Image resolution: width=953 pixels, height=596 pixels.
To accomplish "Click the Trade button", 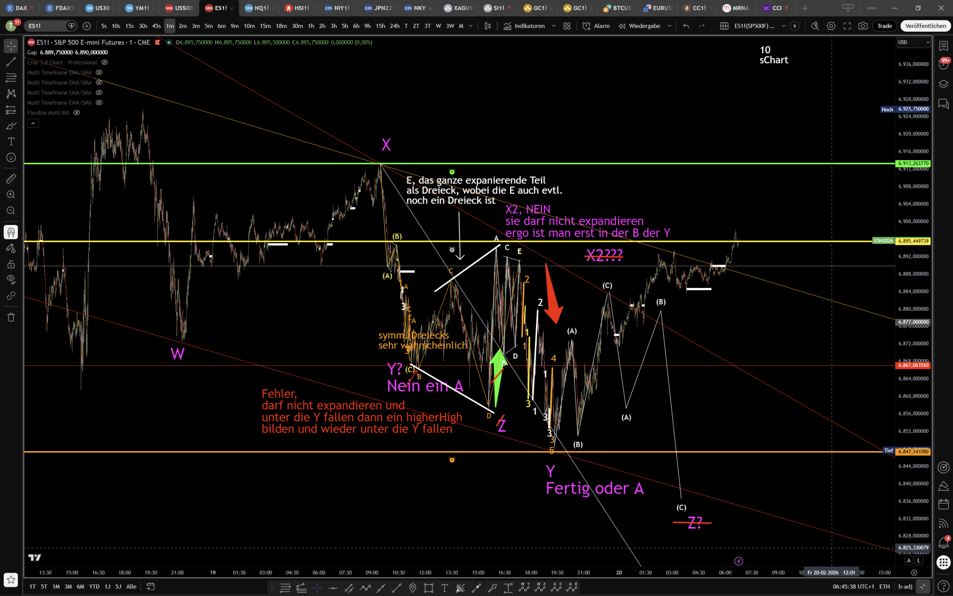I will pyautogui.click(x=884, y=26).
